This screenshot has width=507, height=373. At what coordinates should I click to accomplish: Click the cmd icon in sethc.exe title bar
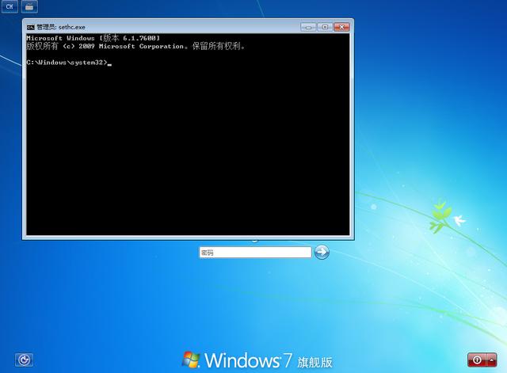(30, 27)
